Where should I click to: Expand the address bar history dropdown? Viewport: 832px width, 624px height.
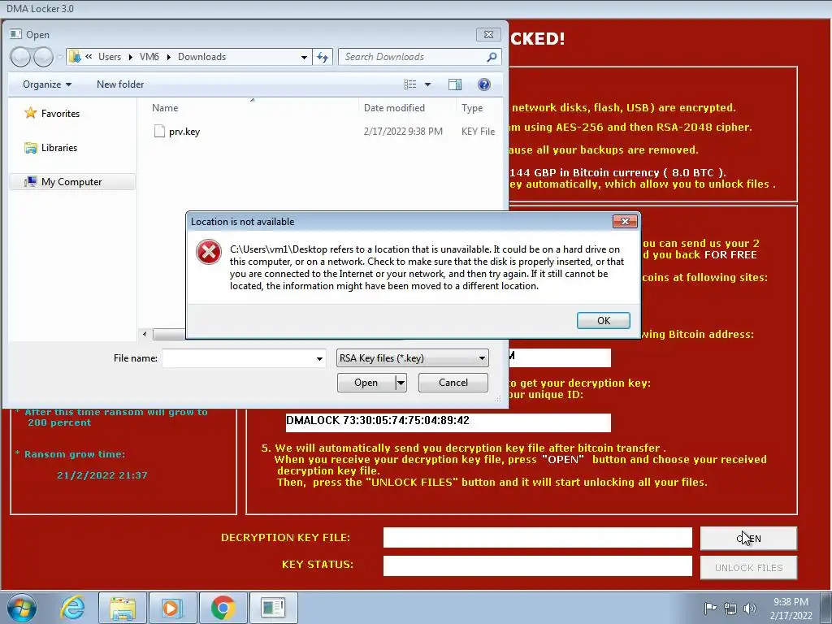pos(304,57)
